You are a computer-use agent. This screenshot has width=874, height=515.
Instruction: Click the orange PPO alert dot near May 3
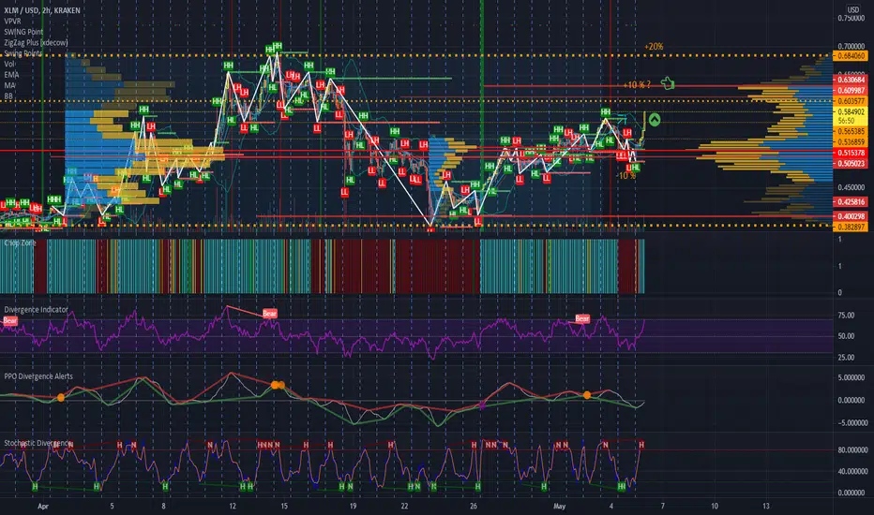(587, 395)
